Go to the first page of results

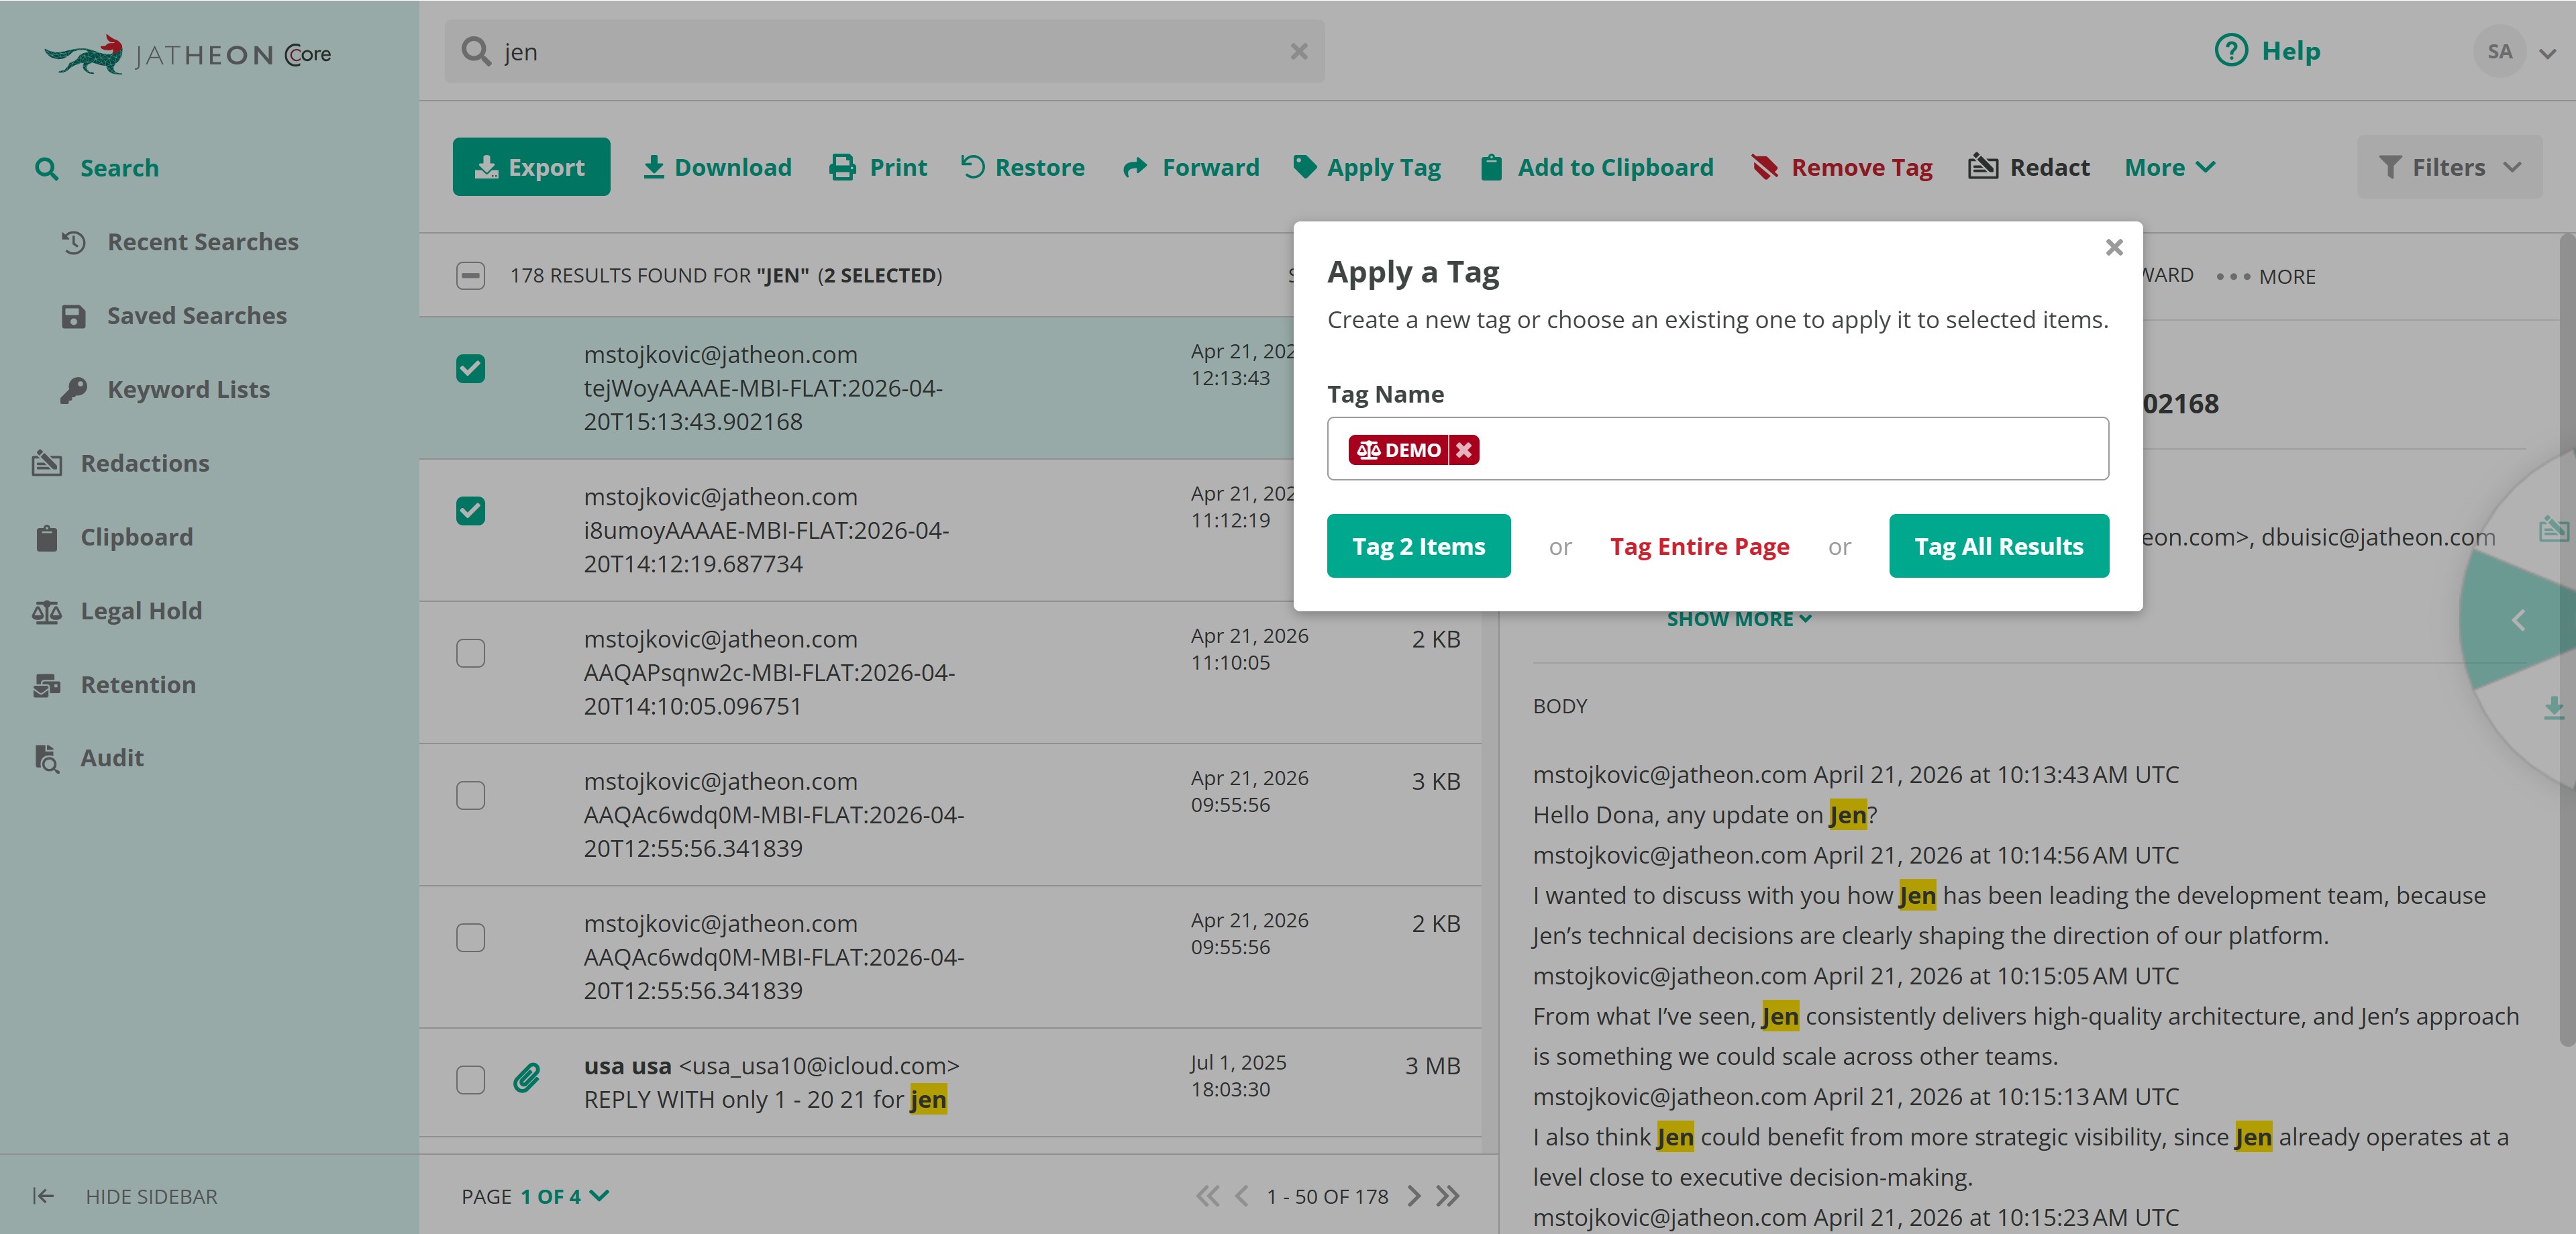[x=1208, y=1196]
